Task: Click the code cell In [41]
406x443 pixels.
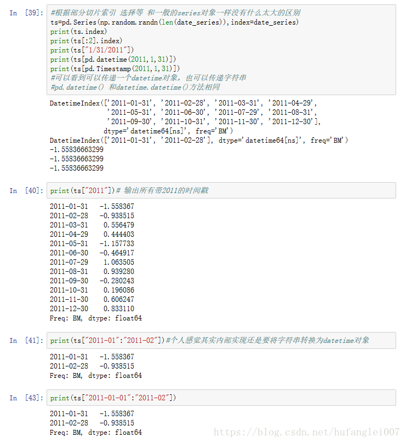Action: tap(221, 340)
